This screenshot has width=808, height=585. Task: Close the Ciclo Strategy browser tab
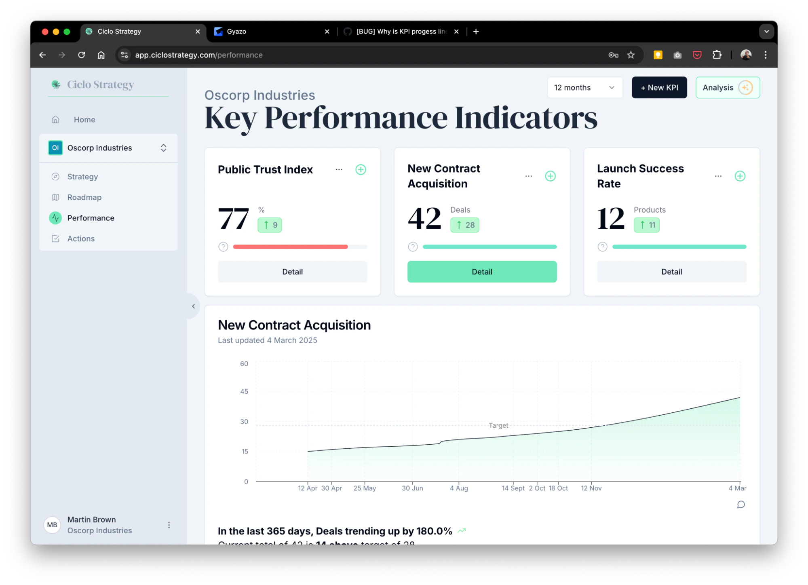point(198,32)
